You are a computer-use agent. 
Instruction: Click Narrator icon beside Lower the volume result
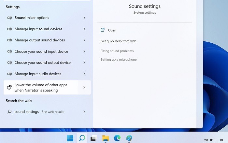[x=9, y=87]
